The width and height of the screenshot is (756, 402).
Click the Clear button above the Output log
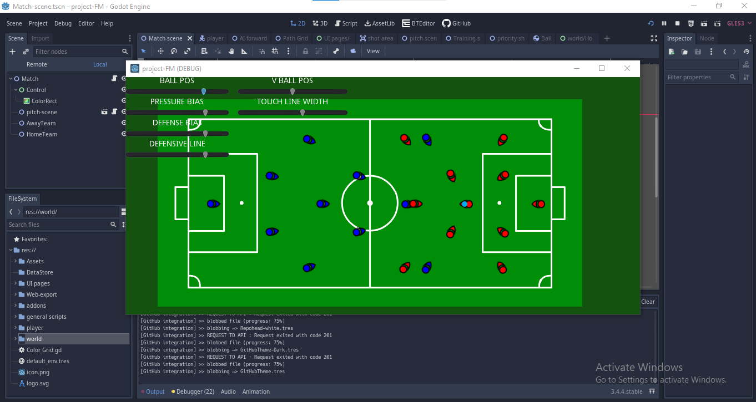tap(648, 302)
